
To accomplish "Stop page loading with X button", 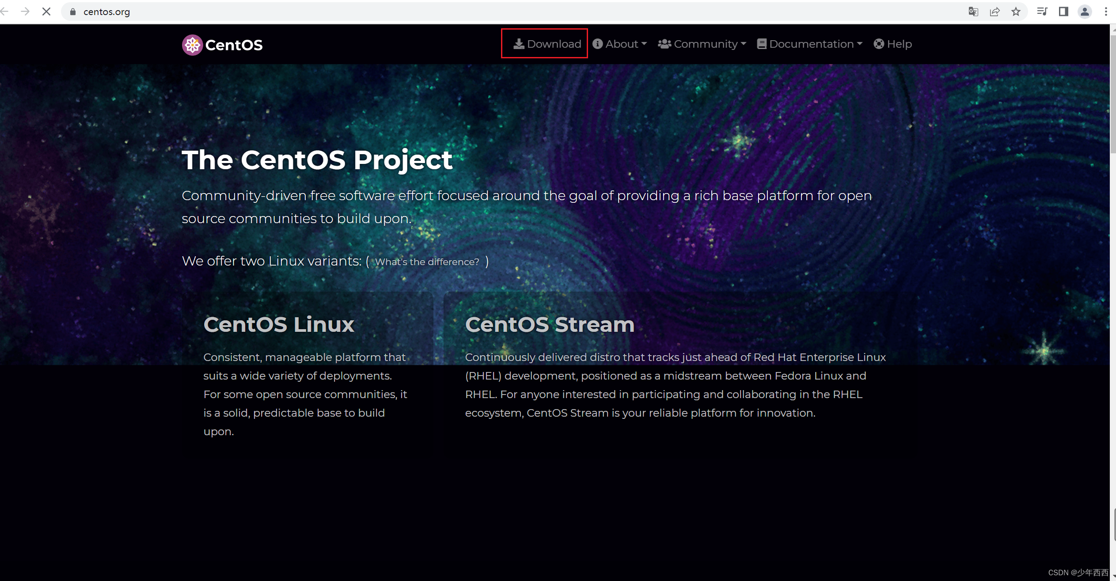I will tap(46, 12).
